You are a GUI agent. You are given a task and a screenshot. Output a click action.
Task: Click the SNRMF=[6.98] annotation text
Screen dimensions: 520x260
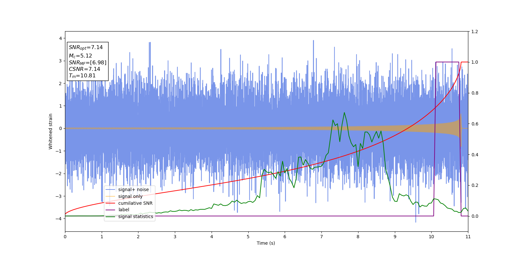click(x=87, y=62)
